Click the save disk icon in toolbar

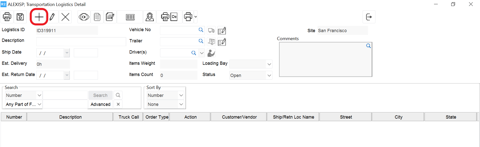(20, 17)
